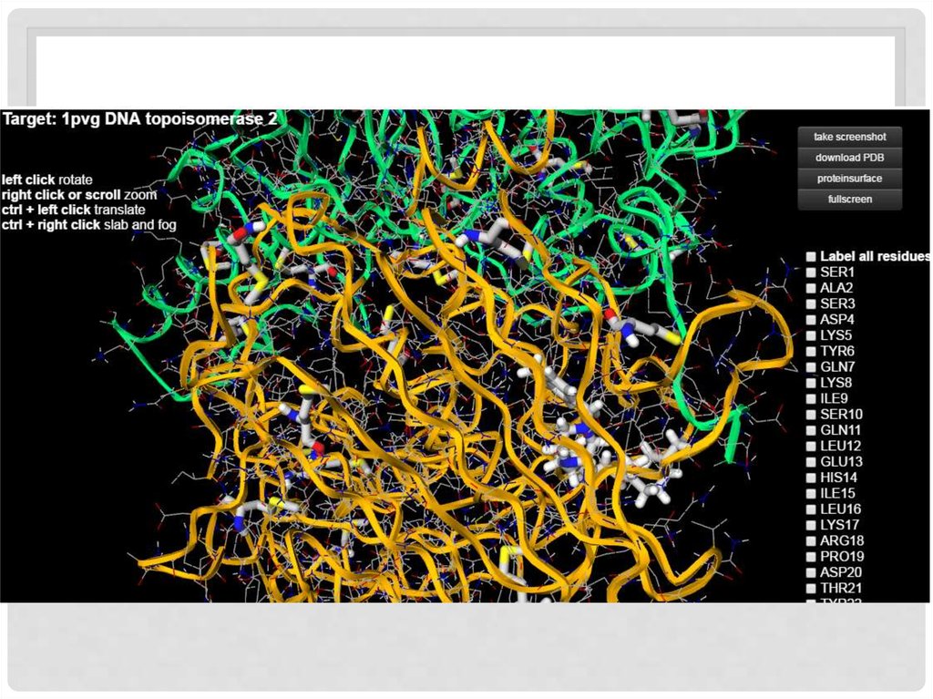
Task: Click the 'right click or scroll zoom' text
Action: [x=79, y=195]
